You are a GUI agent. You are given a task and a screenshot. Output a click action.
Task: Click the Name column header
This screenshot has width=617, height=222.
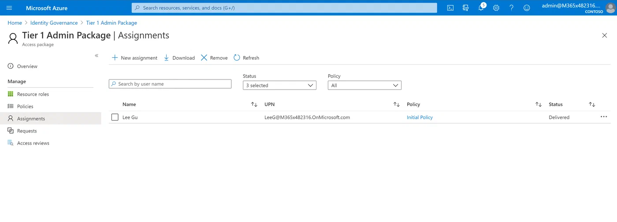[129, 105]
